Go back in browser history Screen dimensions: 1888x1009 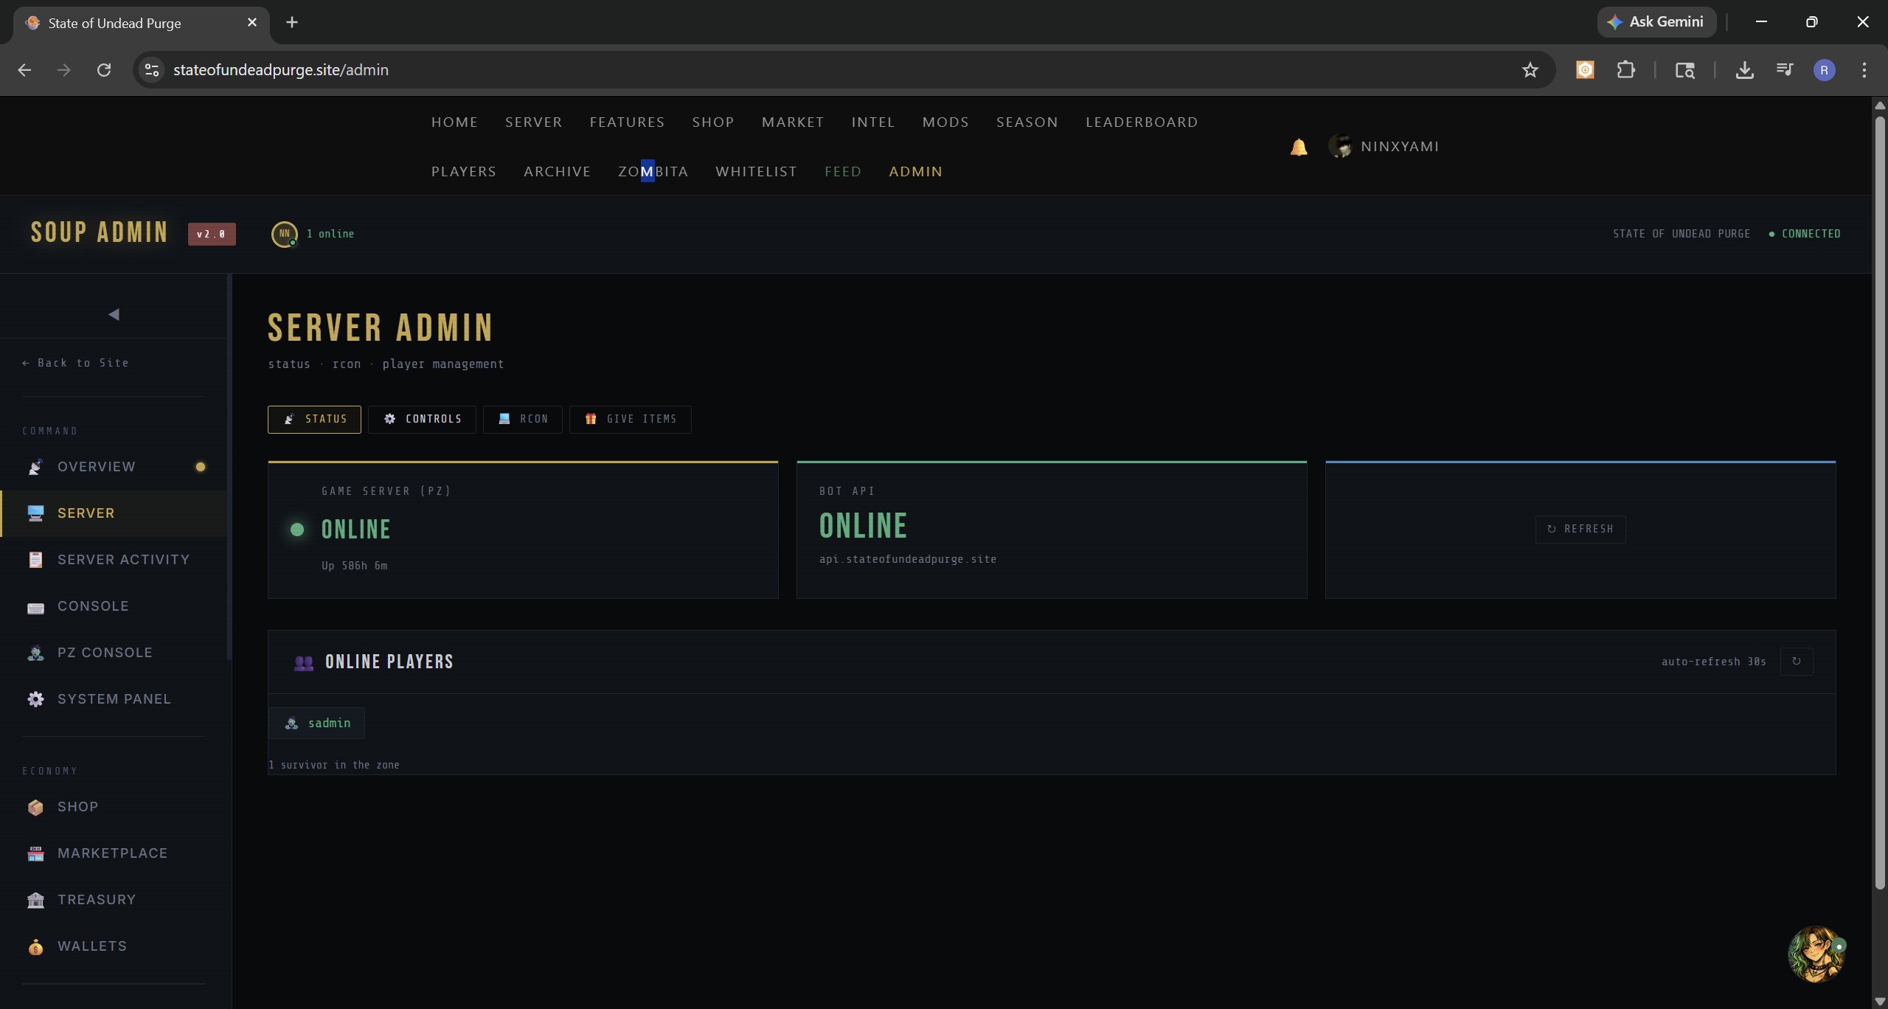[x=24, y=70]
